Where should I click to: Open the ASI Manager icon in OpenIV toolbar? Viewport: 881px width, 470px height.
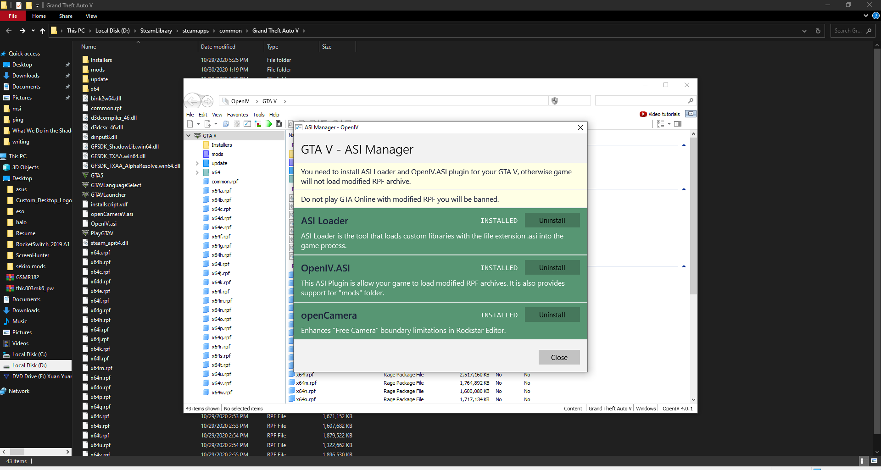pyautogui.click(x=247, y=124)
